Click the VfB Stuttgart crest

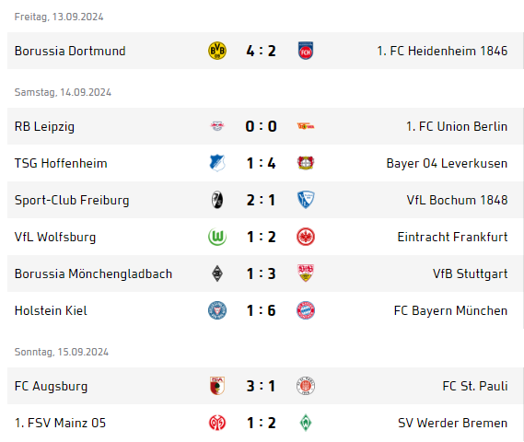pyautogui.click(x=306, y=273)
